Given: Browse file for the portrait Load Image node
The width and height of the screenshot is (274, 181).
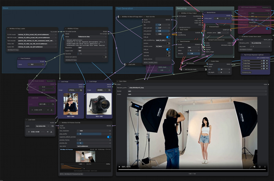Looking at the screenshot, I should (81, 90).
